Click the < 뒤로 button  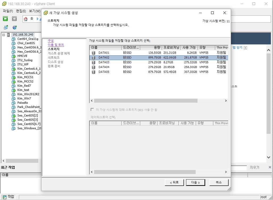(174, 182)
